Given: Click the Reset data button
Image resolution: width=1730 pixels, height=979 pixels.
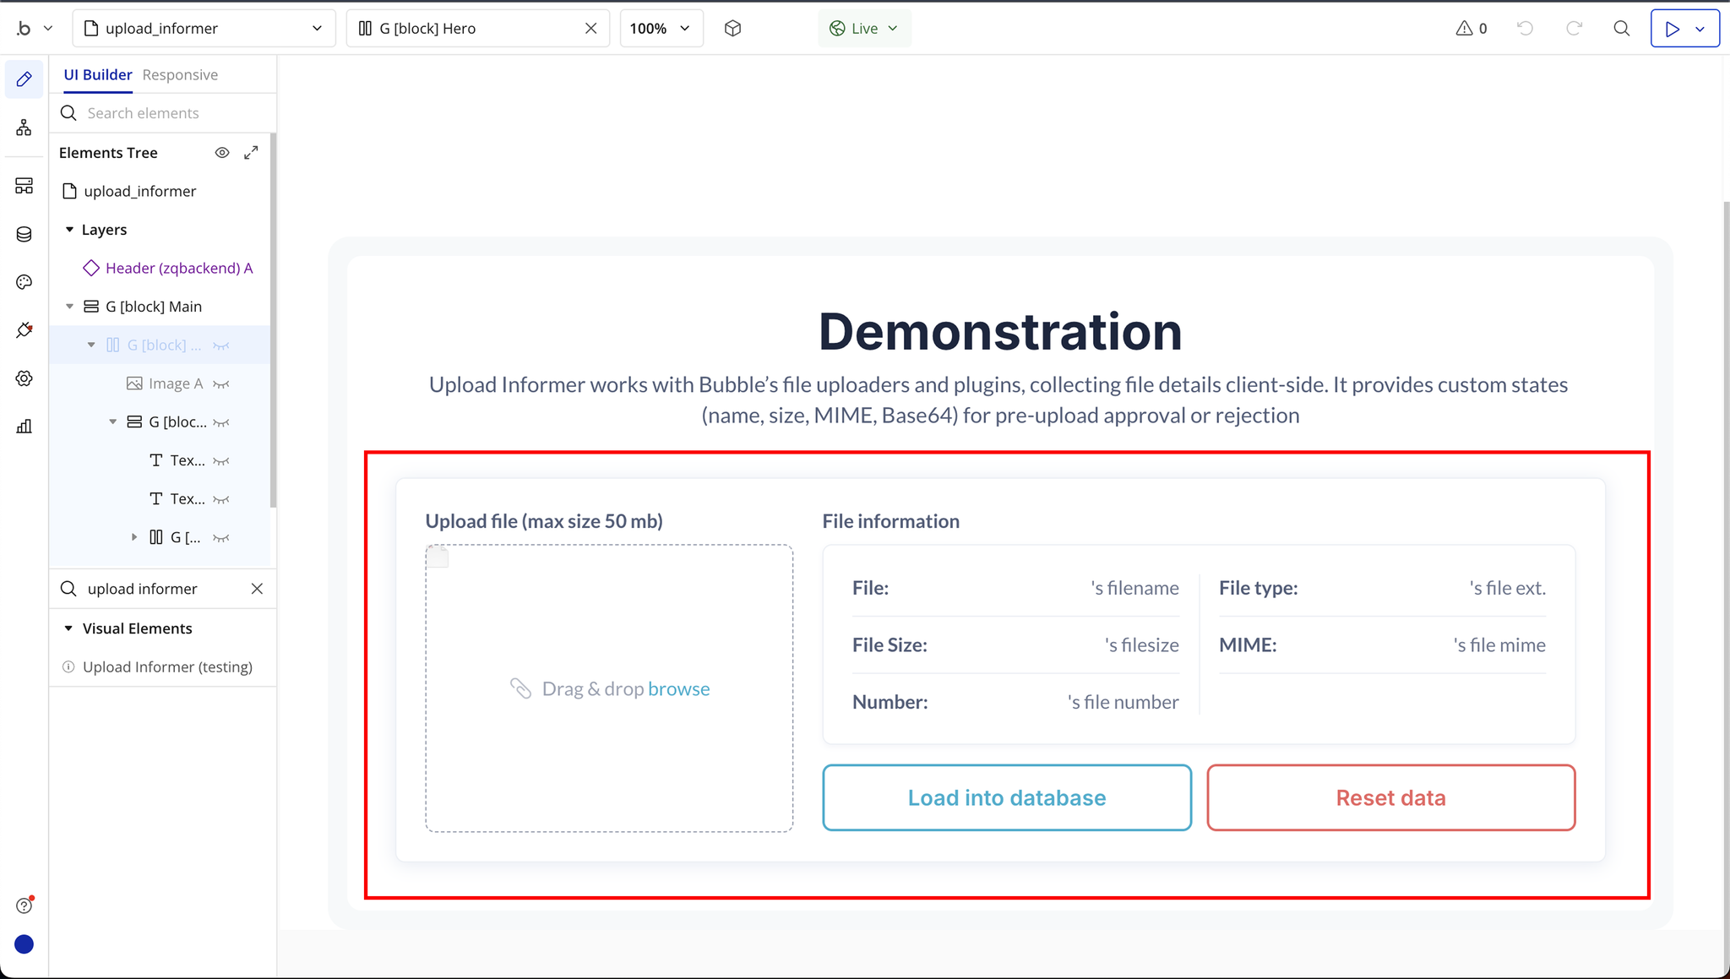Looking at the screenshot, I should [x=1390, y=797].
